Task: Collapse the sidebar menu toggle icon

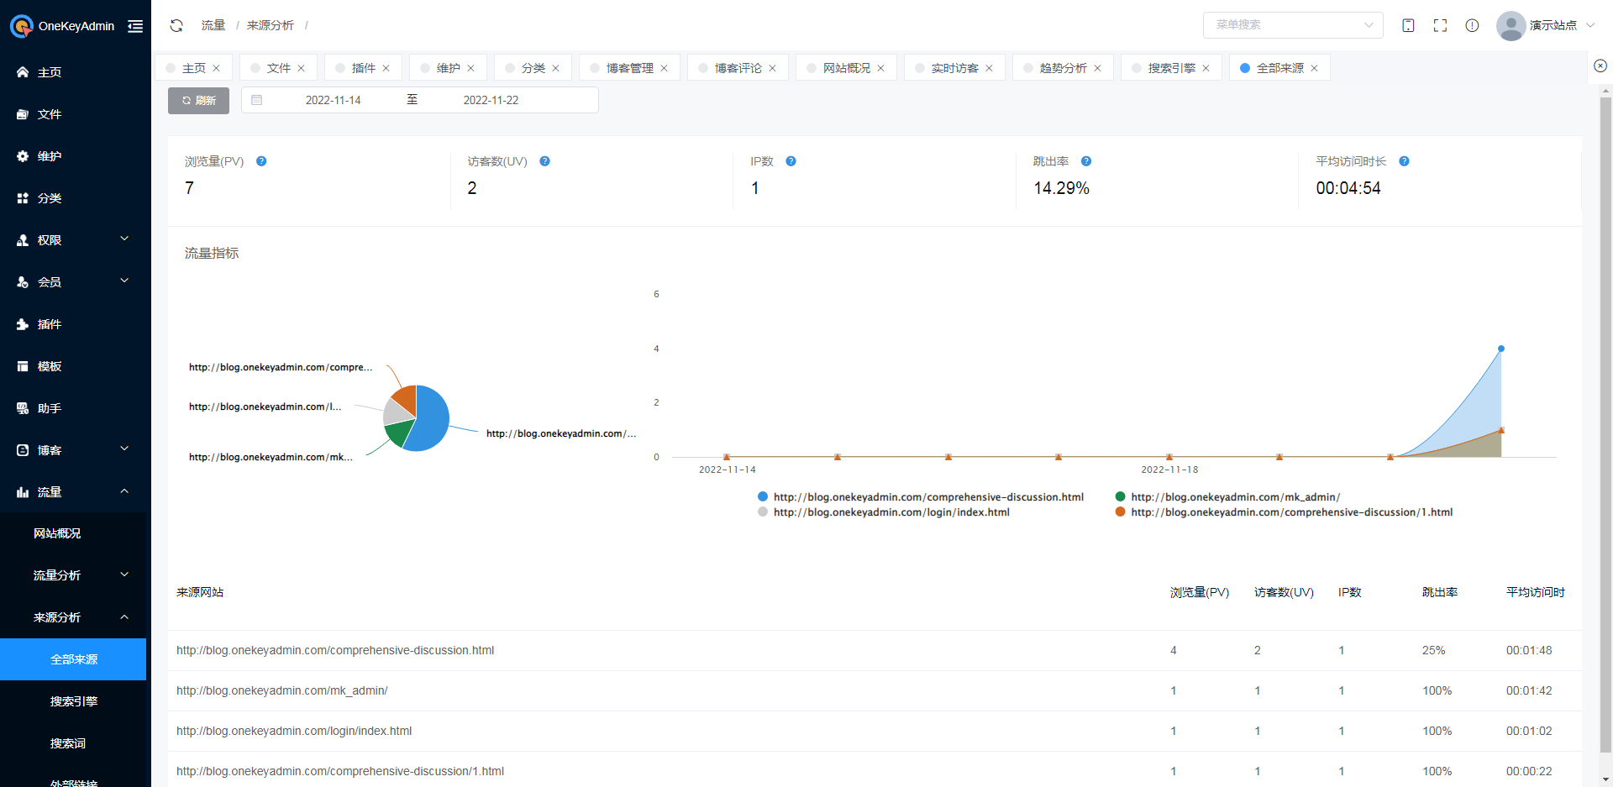Action: coord(135,26)
